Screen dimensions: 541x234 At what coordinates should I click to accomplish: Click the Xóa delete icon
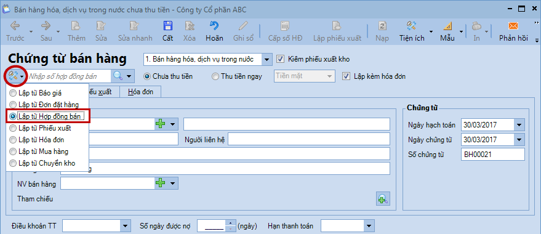coord(190,26)
